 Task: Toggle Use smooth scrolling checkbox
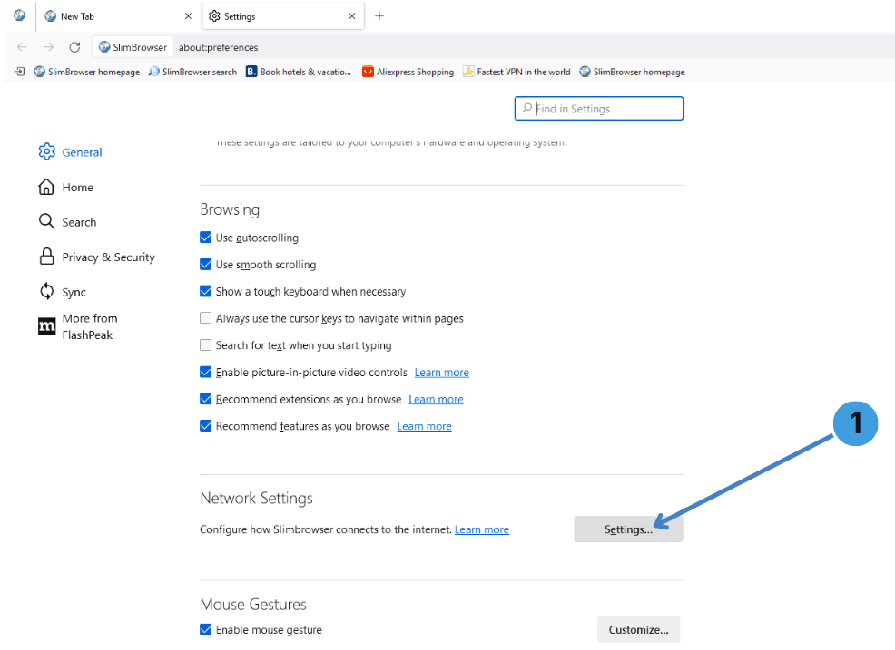click(205, 264)
